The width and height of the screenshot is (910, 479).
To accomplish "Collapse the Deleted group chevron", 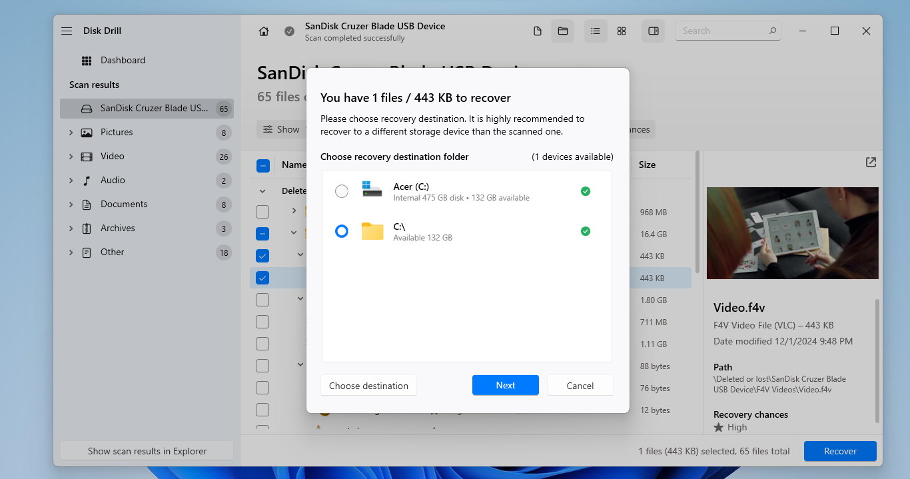I will click(x=262, y=191).
